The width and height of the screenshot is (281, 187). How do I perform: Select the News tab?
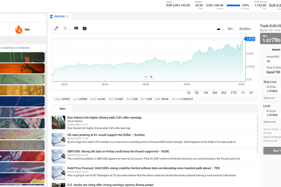(x=62, y=108)
